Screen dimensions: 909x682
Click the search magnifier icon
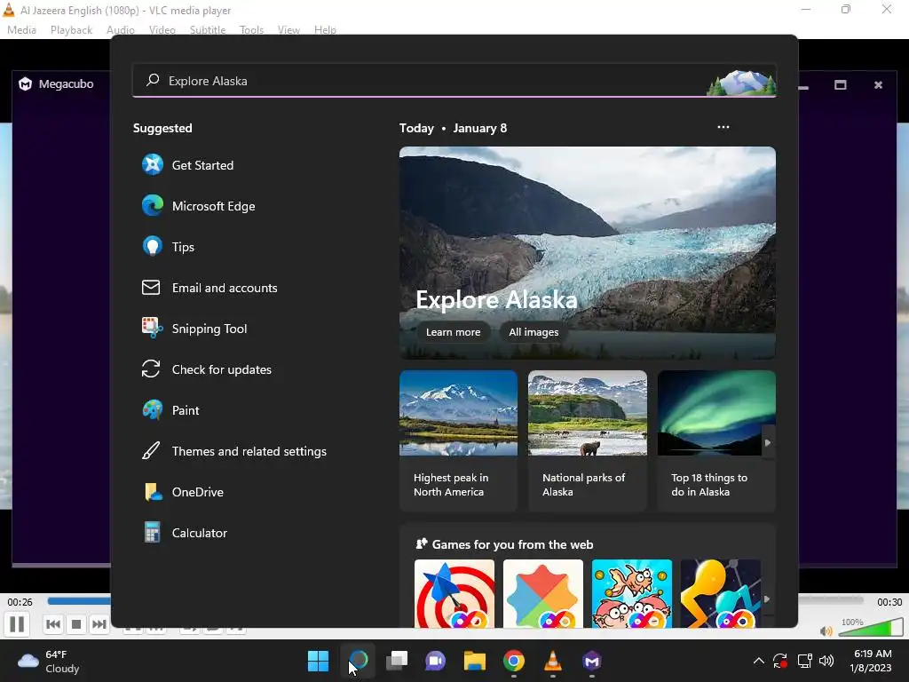pyautogui.click(x=153, y=80)
